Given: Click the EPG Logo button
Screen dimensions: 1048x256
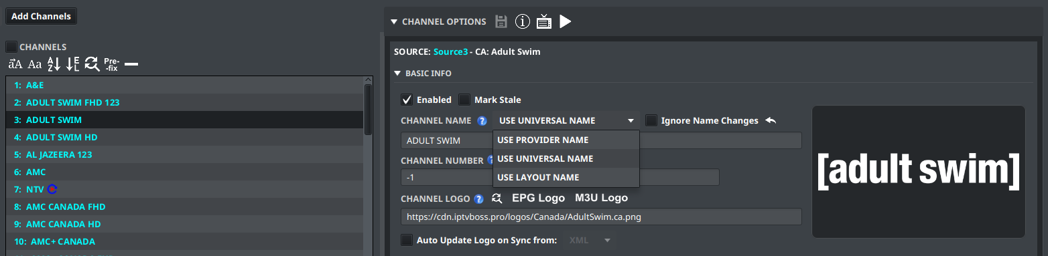Looking at the screenshot, I should click(x=539, y=198).
